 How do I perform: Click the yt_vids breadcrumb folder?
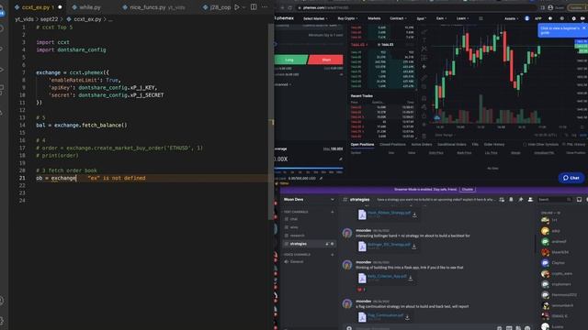[24, 19]
